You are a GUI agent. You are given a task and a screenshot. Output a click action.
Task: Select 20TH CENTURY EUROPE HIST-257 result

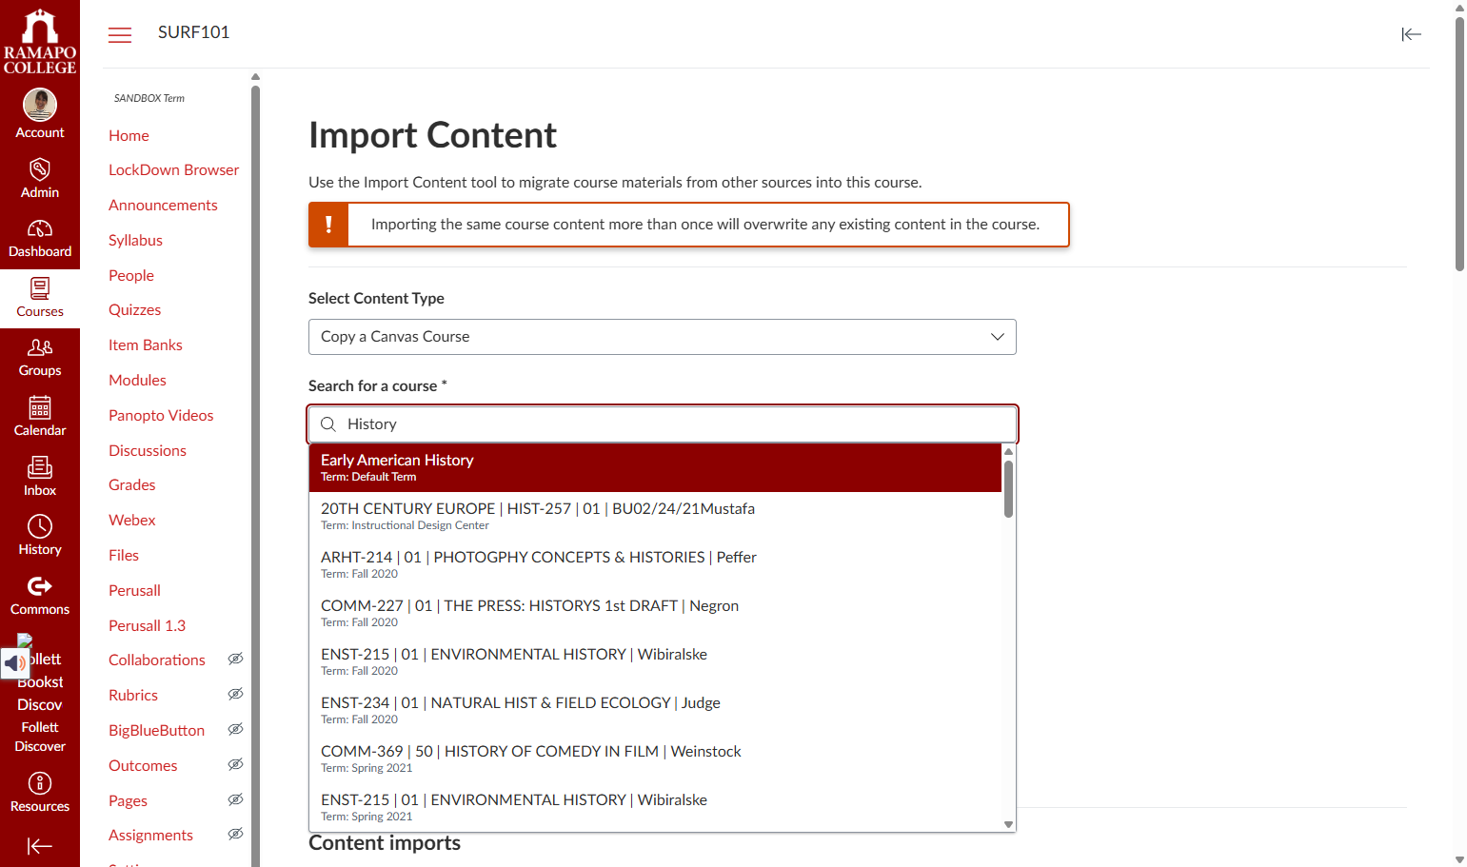[655, 516]
